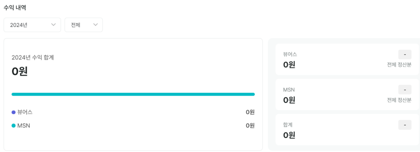
Task: Click the 2024년 수익 합계 title
Action: pyautogui.click(x=33, y=58)
